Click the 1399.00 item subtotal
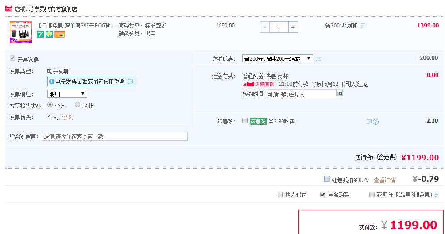Viewport: 445px width, 234px height. (x=428, y=26)
